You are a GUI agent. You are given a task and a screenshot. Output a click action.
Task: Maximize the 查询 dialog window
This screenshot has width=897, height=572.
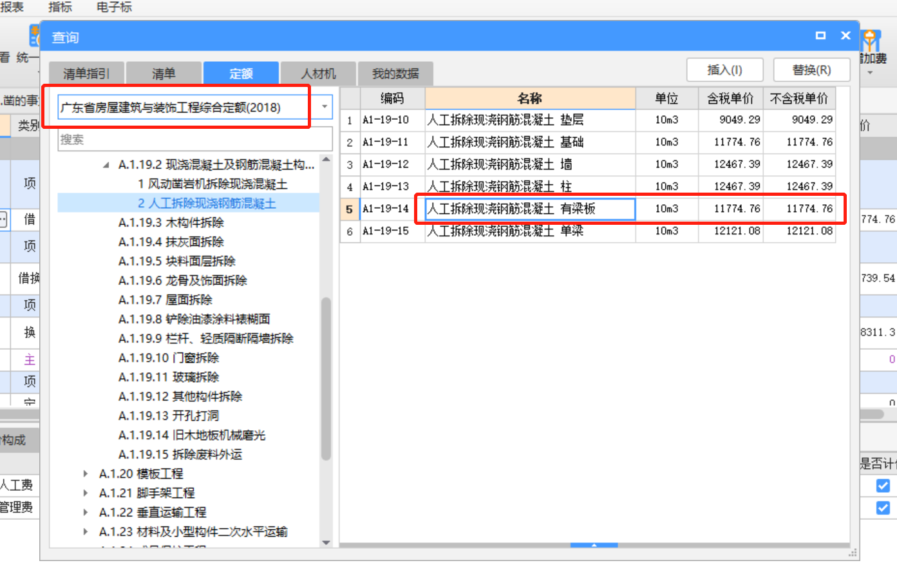[x=820, y=35]
